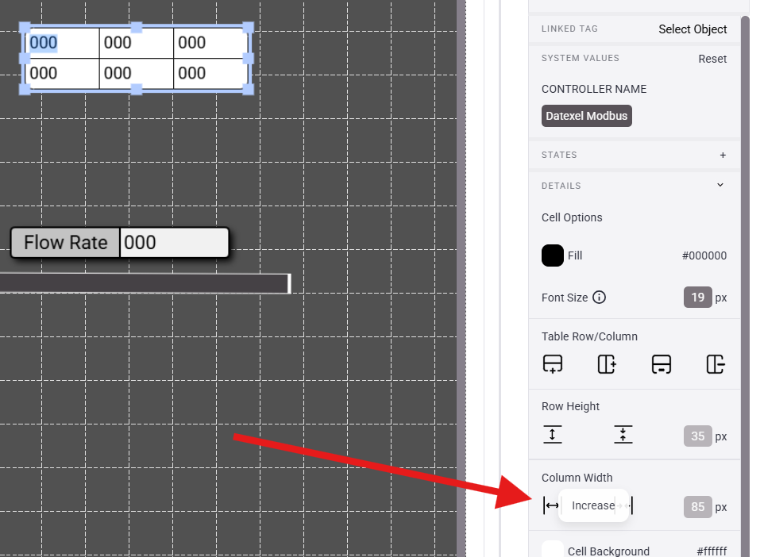The image size is (760, 557).
Task: Decrease the table row height
Action: [623, 435]
